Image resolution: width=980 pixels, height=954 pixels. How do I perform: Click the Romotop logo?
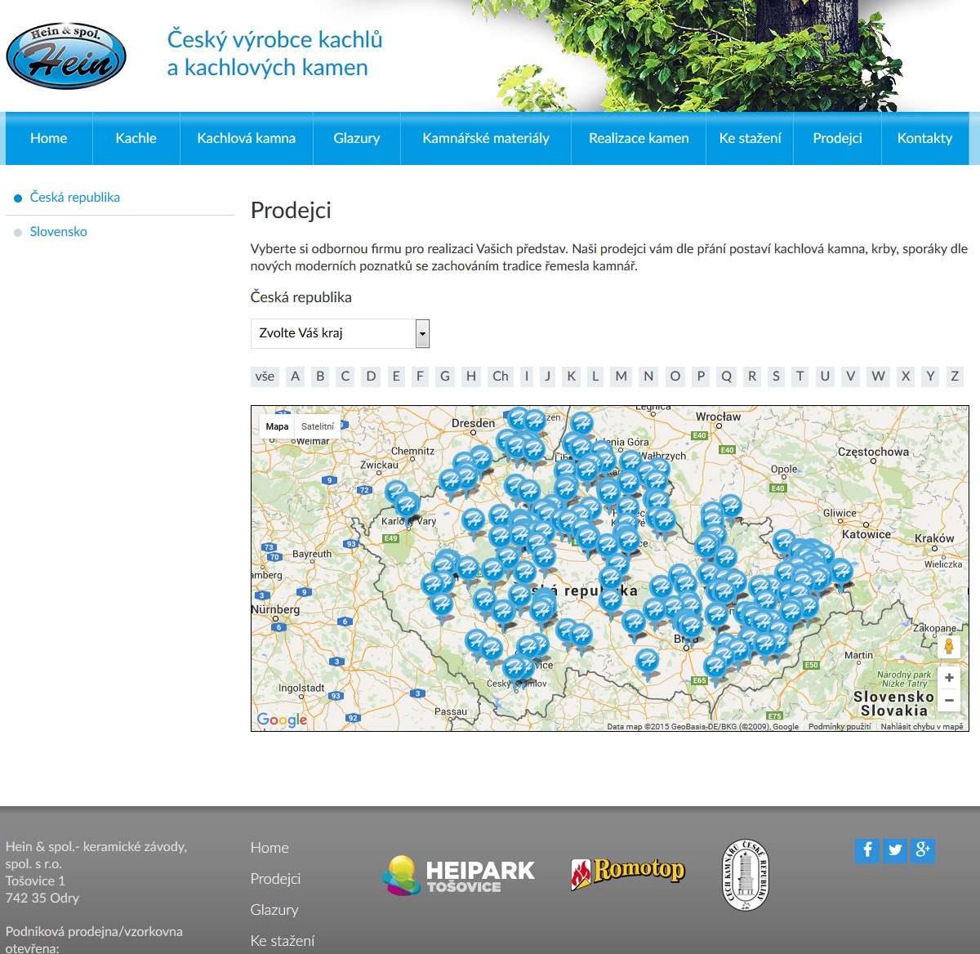(627, 872)
